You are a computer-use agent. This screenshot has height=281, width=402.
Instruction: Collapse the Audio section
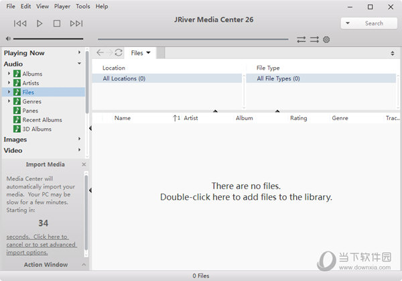(x=79, y=63)
